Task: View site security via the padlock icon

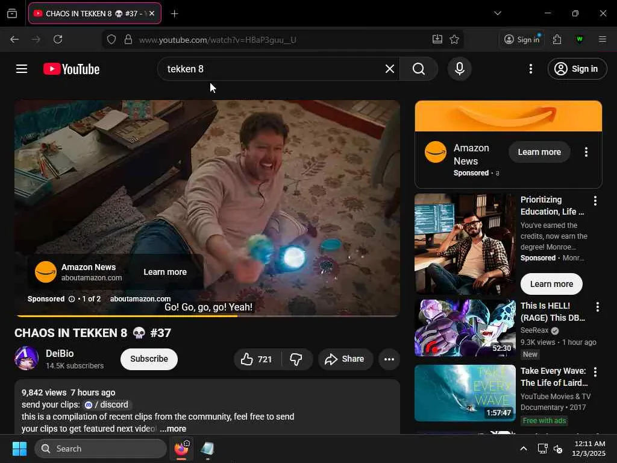Action: 128,39
